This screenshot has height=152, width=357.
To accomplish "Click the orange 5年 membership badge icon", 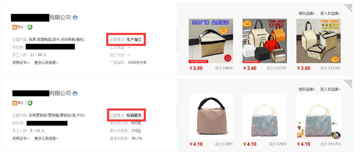I will coord(15,27).
